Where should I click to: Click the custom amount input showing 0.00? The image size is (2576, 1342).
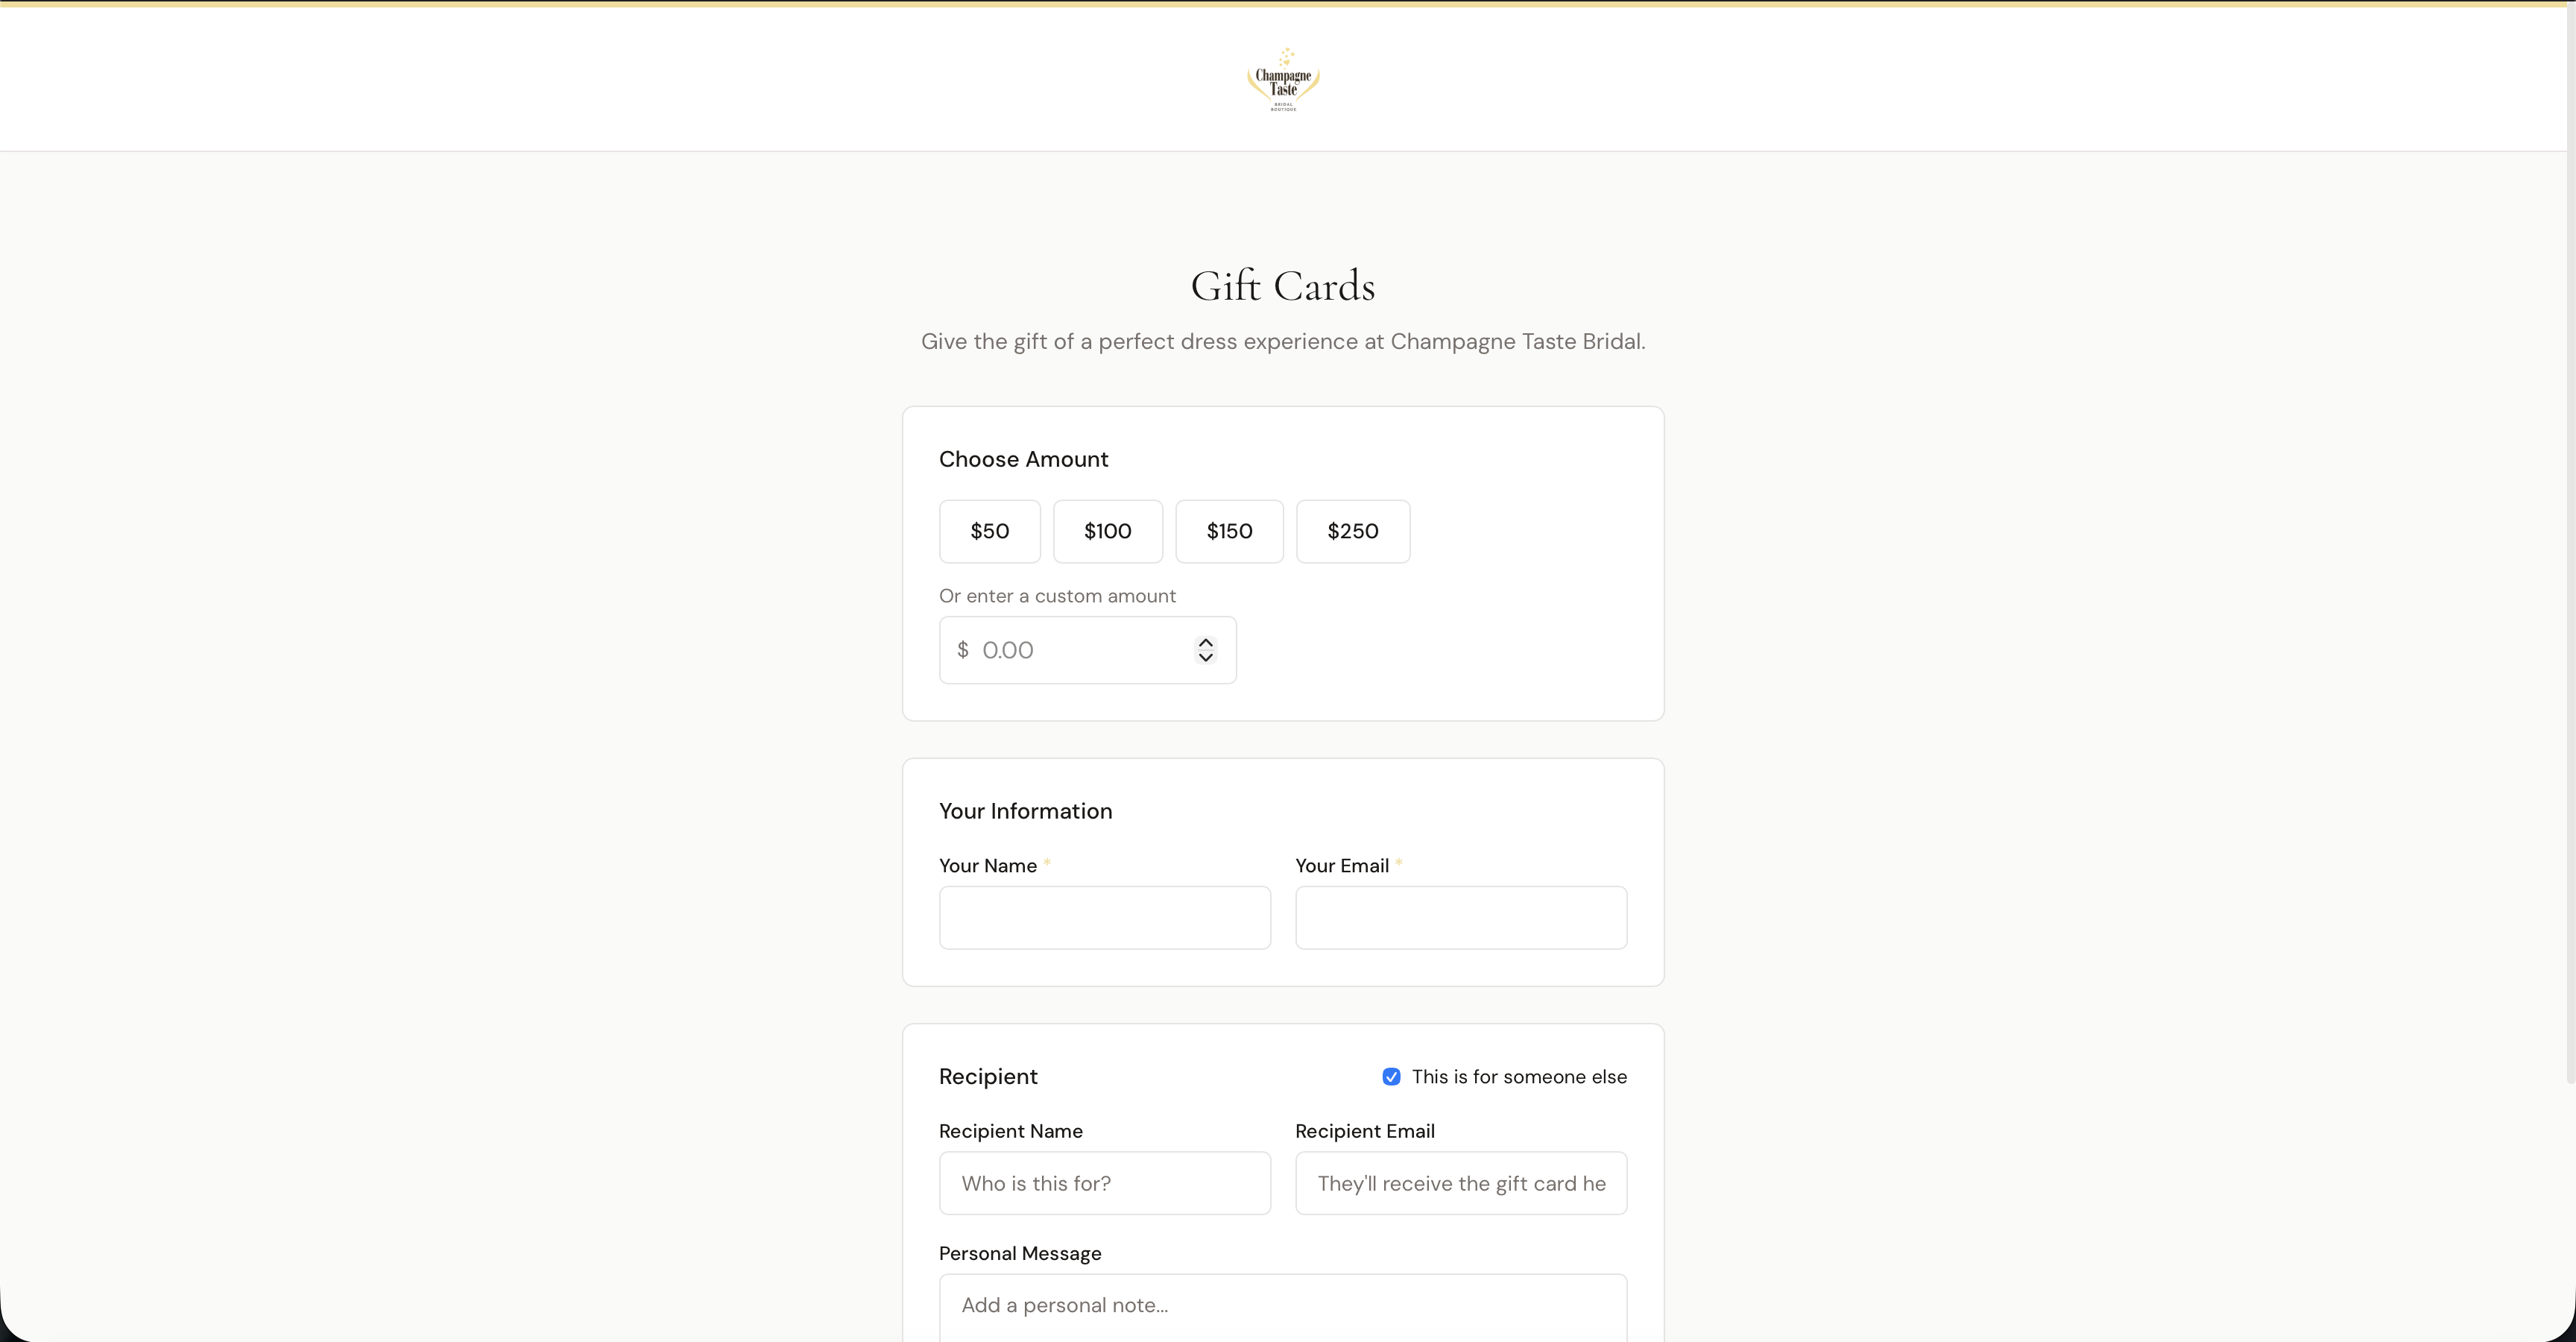click(x=1070, y=650)
